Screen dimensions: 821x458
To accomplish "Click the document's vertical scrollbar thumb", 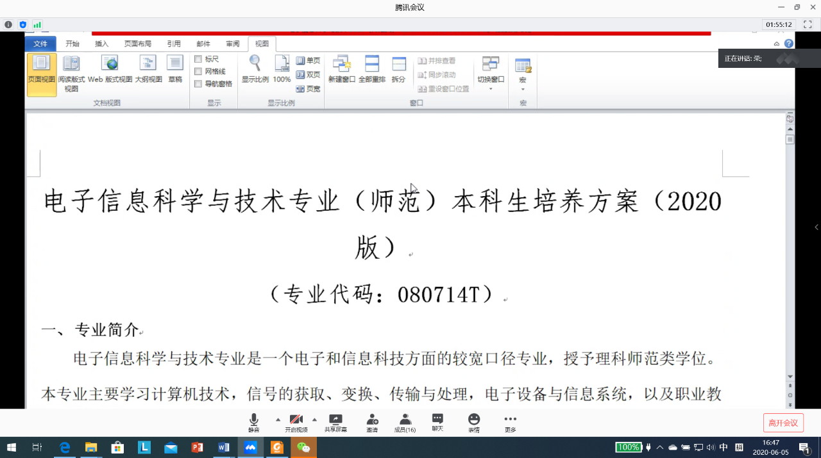I will click(790, 139).
